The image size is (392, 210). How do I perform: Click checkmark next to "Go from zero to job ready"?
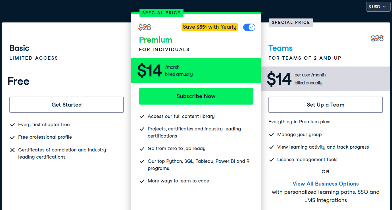click(142, 148)
